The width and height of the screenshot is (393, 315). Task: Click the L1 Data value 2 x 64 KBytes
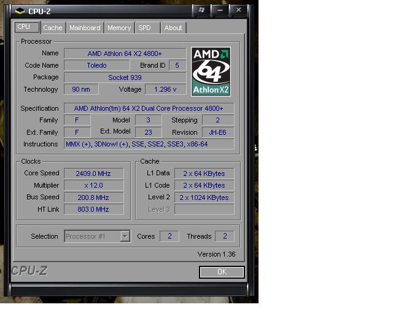[x=204, y=173]
